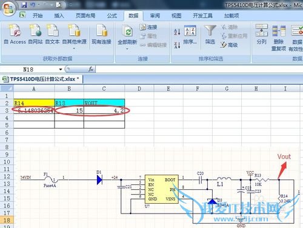Select cell B3 containing 15
Viewport: 303px width, 228px height.
69,110
